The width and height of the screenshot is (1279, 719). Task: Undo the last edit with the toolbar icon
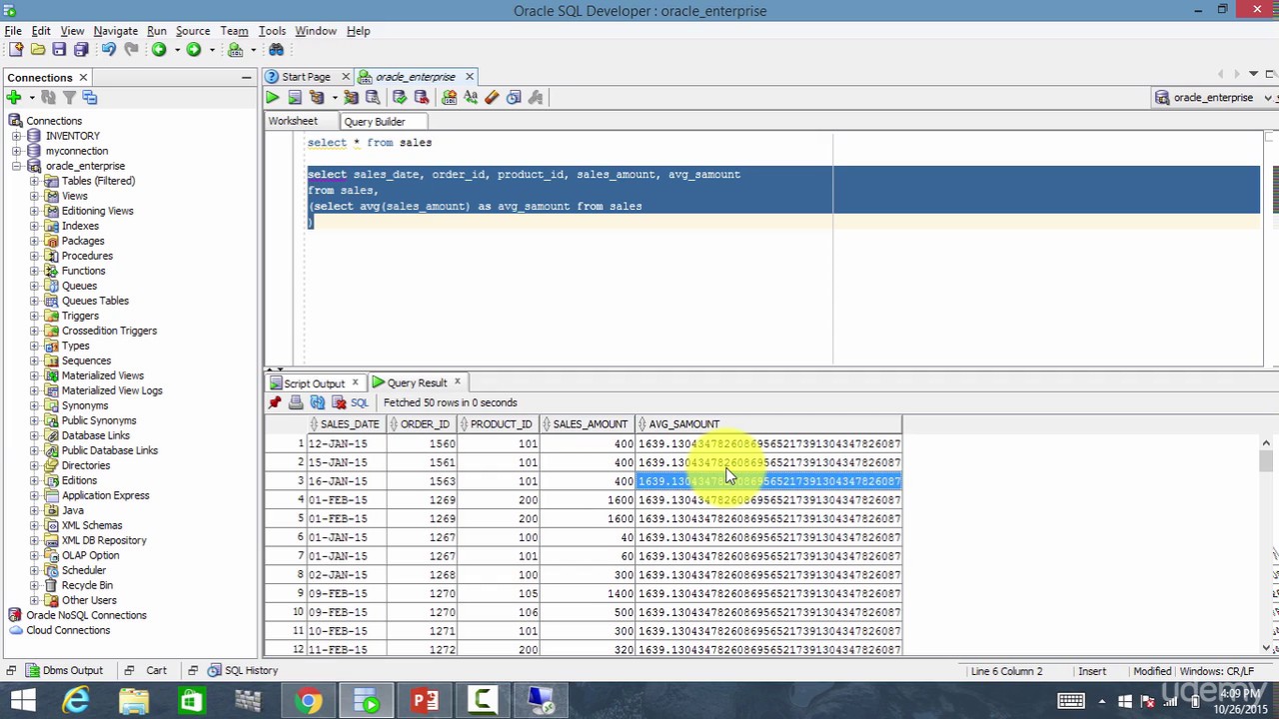(108, 49)
